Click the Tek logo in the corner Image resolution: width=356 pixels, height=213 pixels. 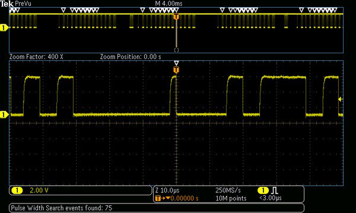(7, 4)
